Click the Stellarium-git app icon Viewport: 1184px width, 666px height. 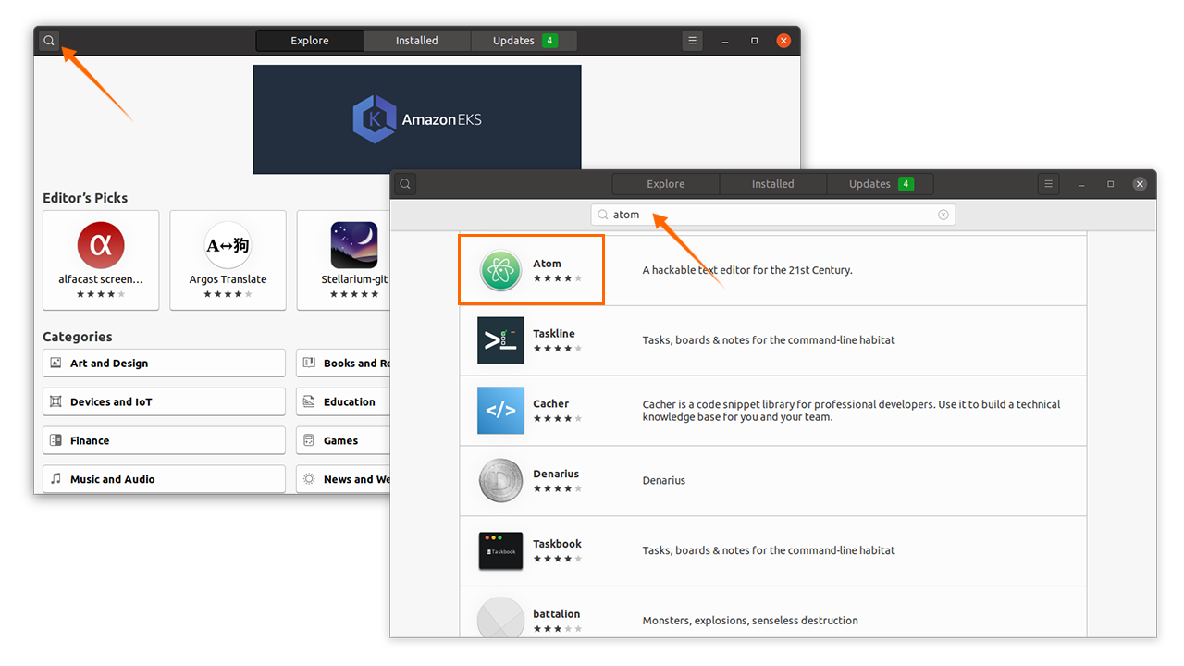click(x=354, y=245)
